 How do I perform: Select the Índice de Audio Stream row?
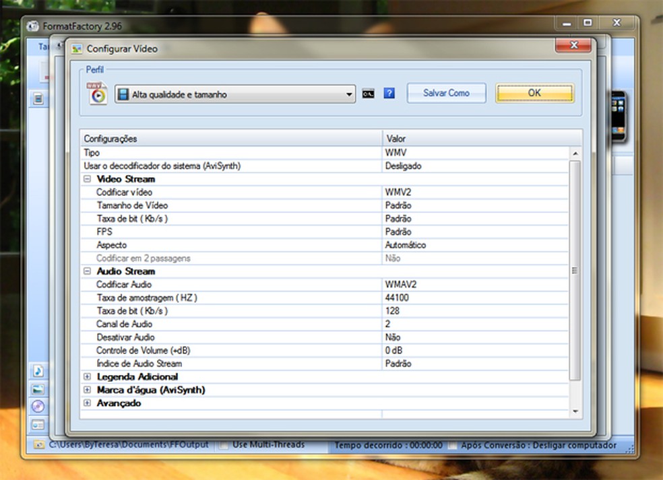(x=324, y=364)
